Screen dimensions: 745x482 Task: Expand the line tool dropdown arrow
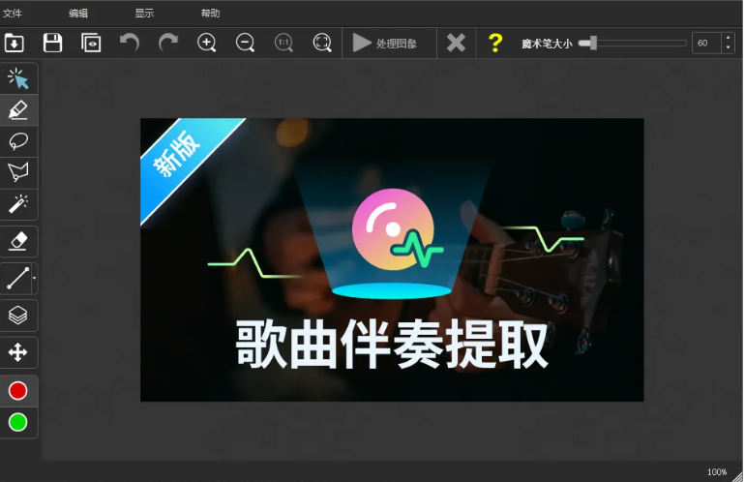35,279
